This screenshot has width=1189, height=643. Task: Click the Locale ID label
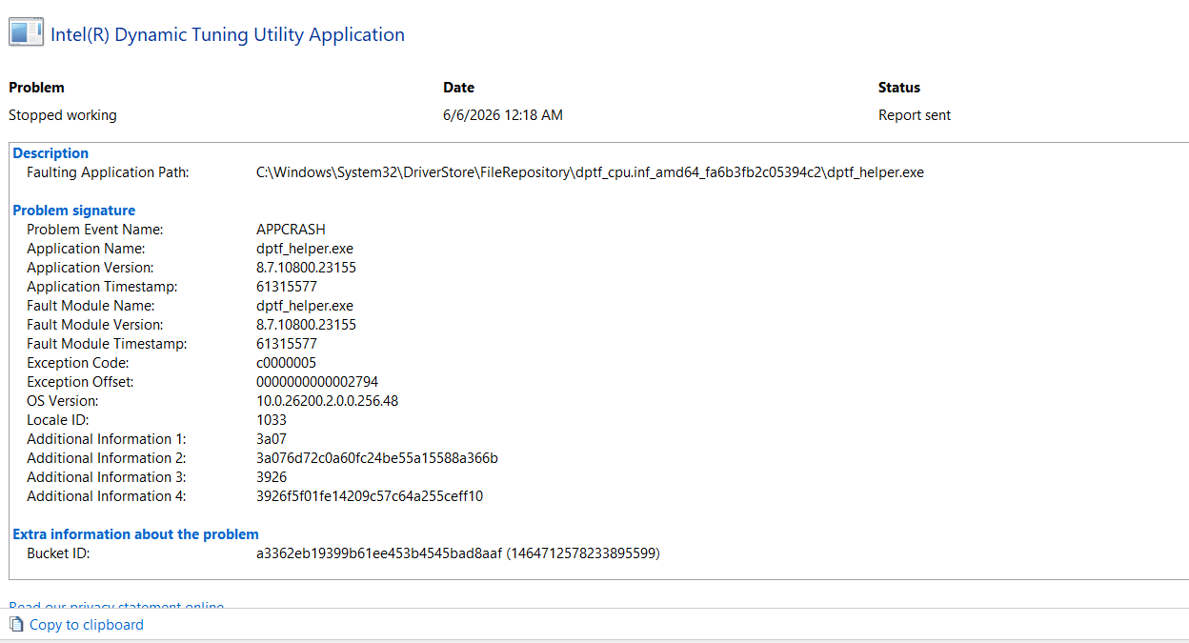coord(56,420)
